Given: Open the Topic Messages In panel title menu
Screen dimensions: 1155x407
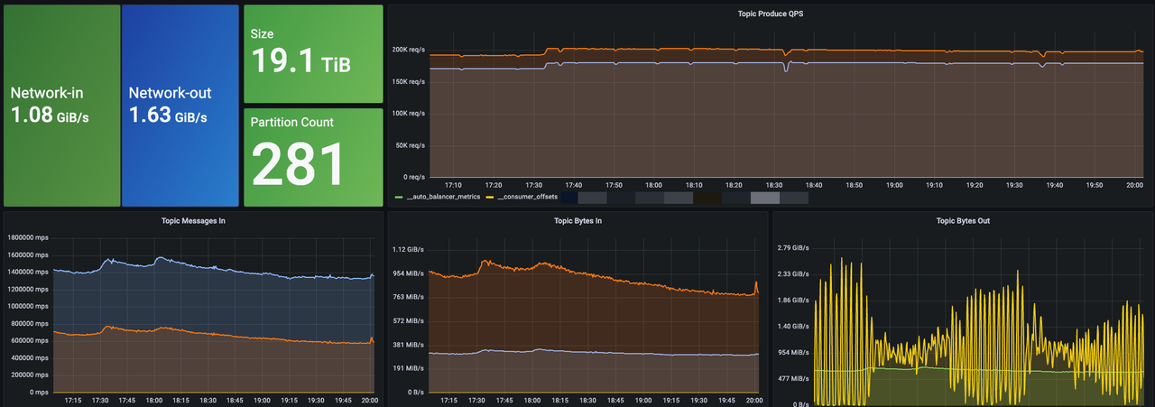Looking at the screenshot, I should tap(193, 220).
